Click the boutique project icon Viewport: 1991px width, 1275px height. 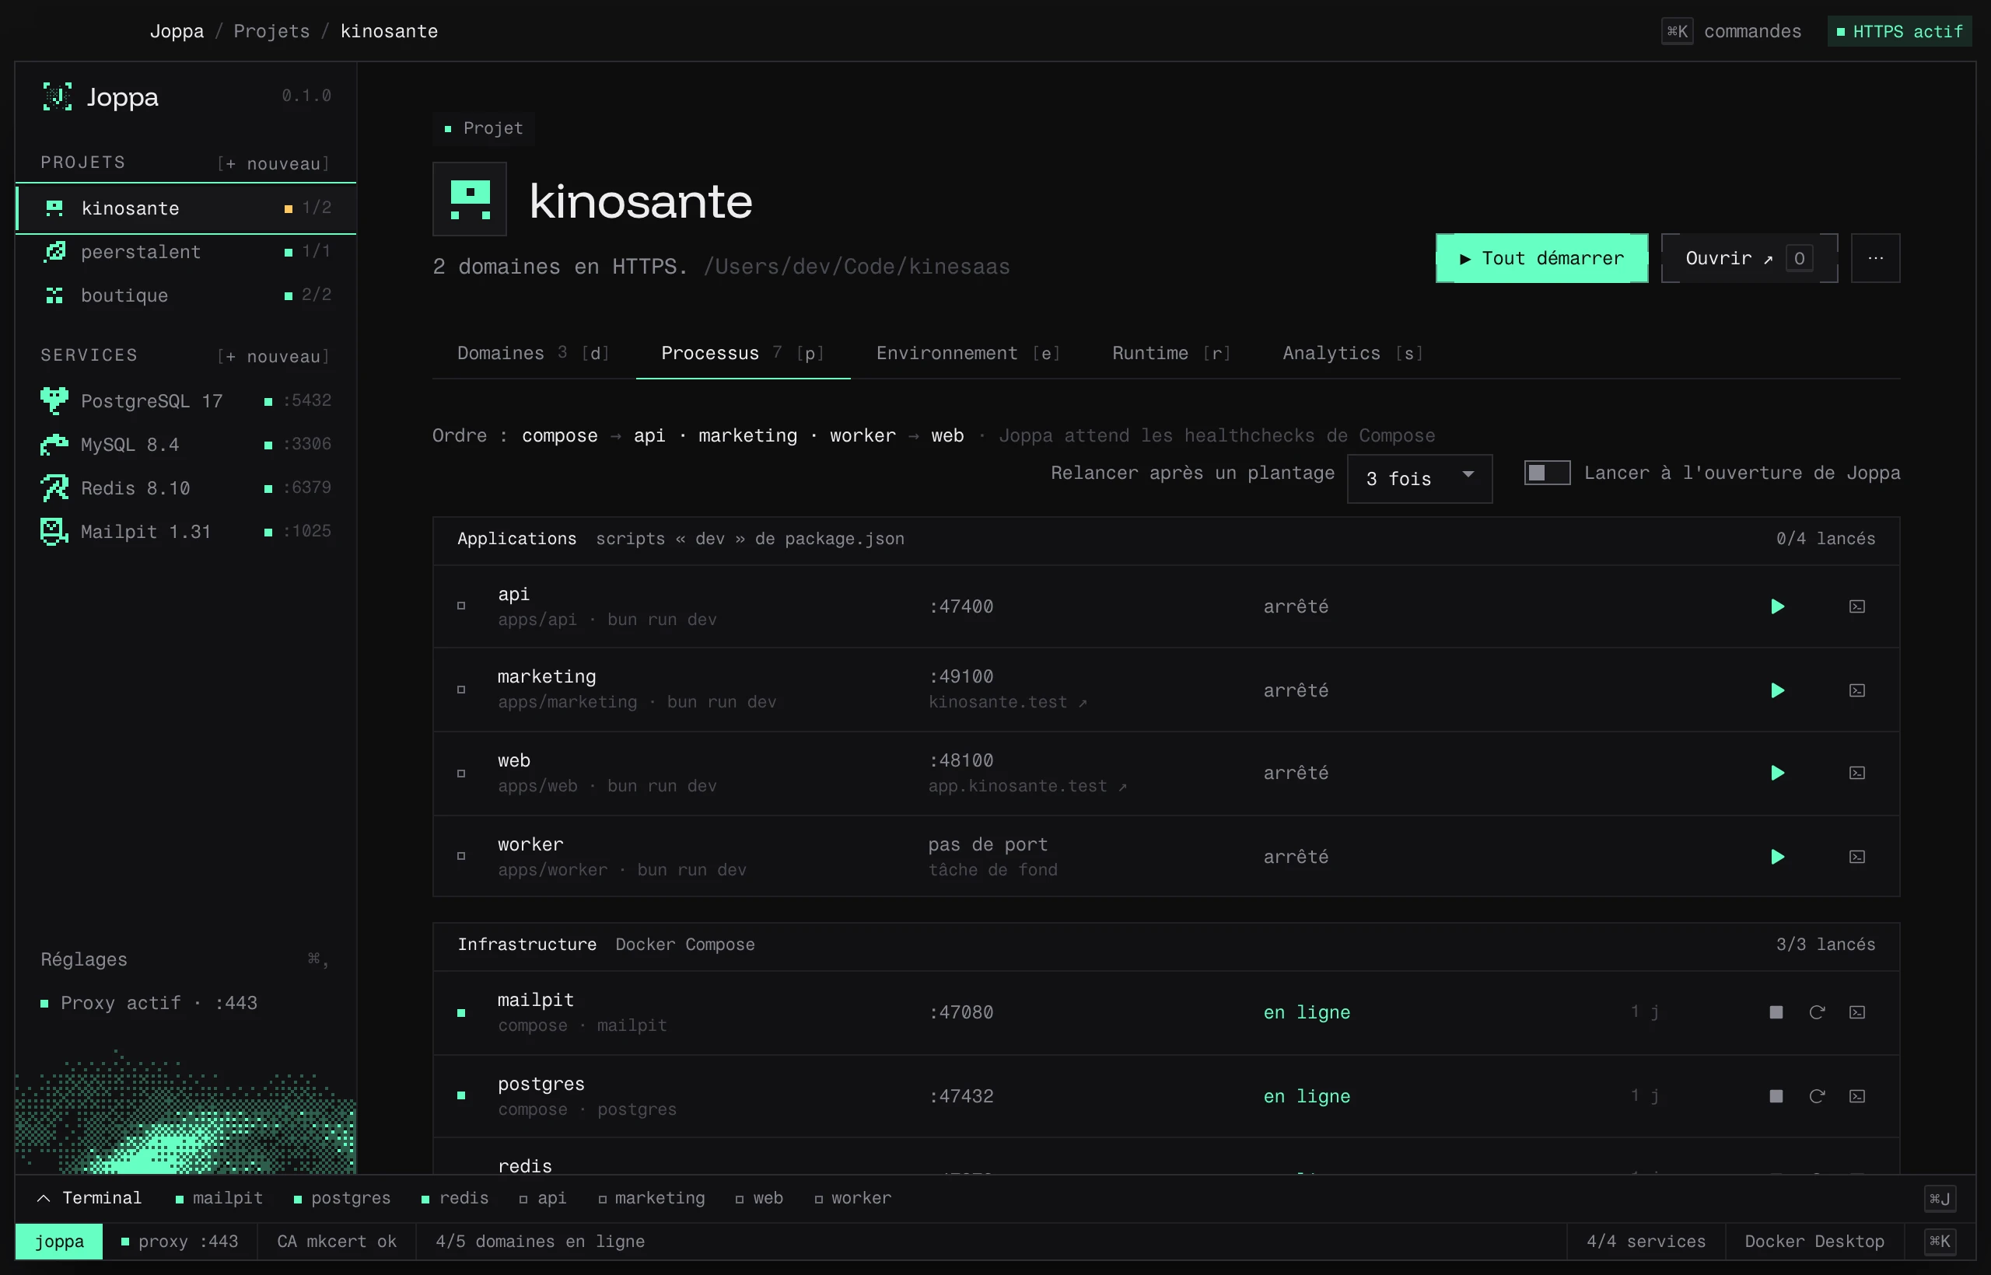coord(54,295)
